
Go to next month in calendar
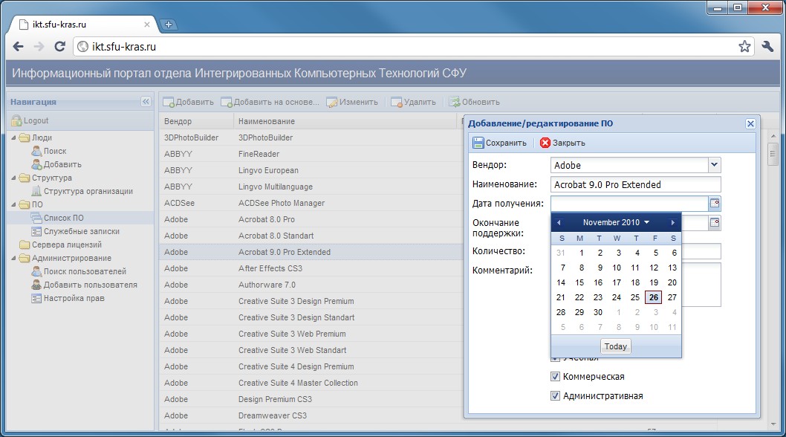click(673, 222)
